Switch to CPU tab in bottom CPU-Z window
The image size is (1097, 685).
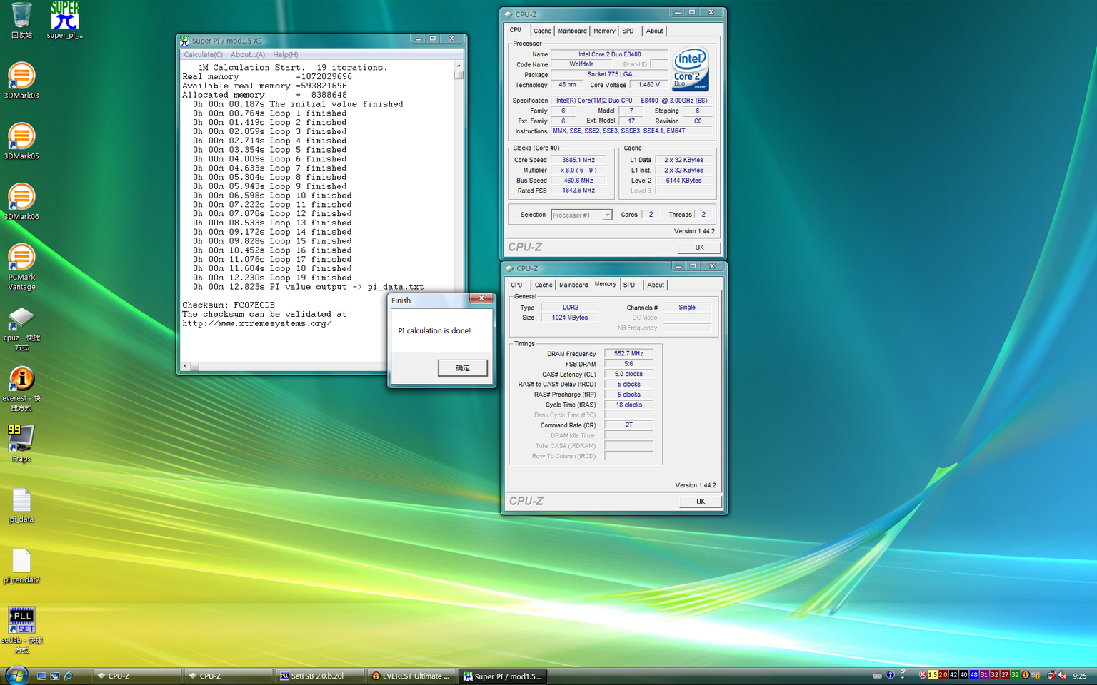click(516, 285)
